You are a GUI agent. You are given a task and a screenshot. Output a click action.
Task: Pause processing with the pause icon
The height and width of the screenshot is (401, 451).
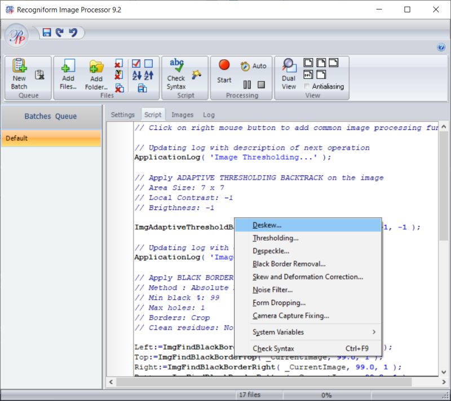[247, 85]
